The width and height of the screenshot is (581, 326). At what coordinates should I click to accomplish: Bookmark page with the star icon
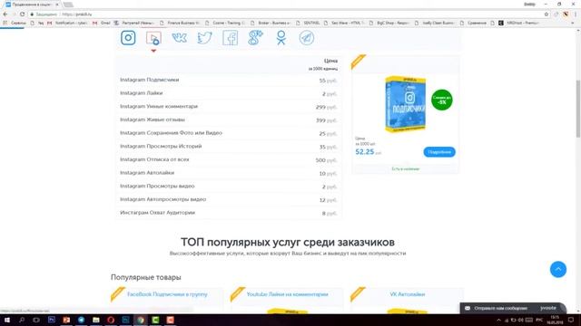(x=547, y=14)
